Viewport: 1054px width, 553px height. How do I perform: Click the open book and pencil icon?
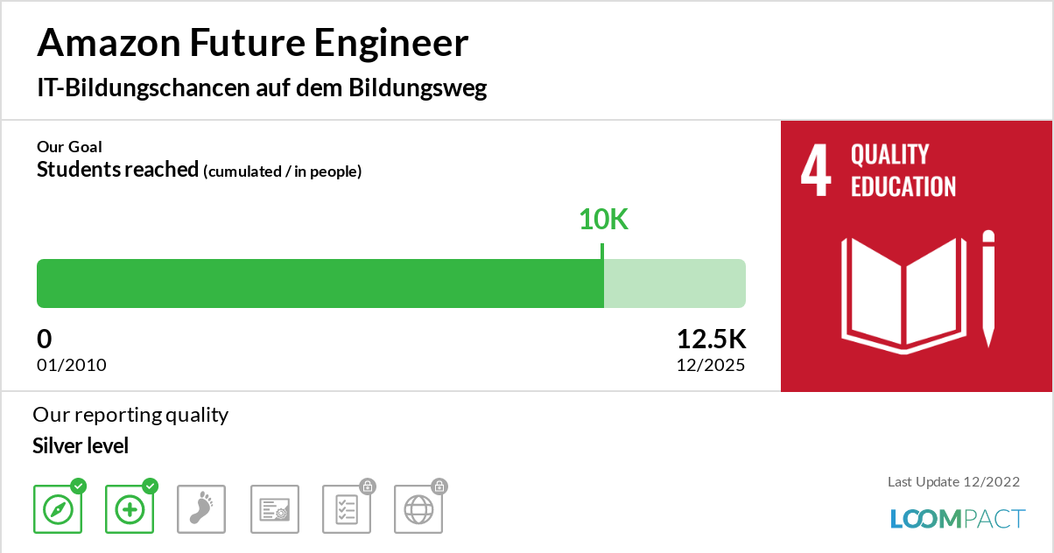click(x=917, y=289)
